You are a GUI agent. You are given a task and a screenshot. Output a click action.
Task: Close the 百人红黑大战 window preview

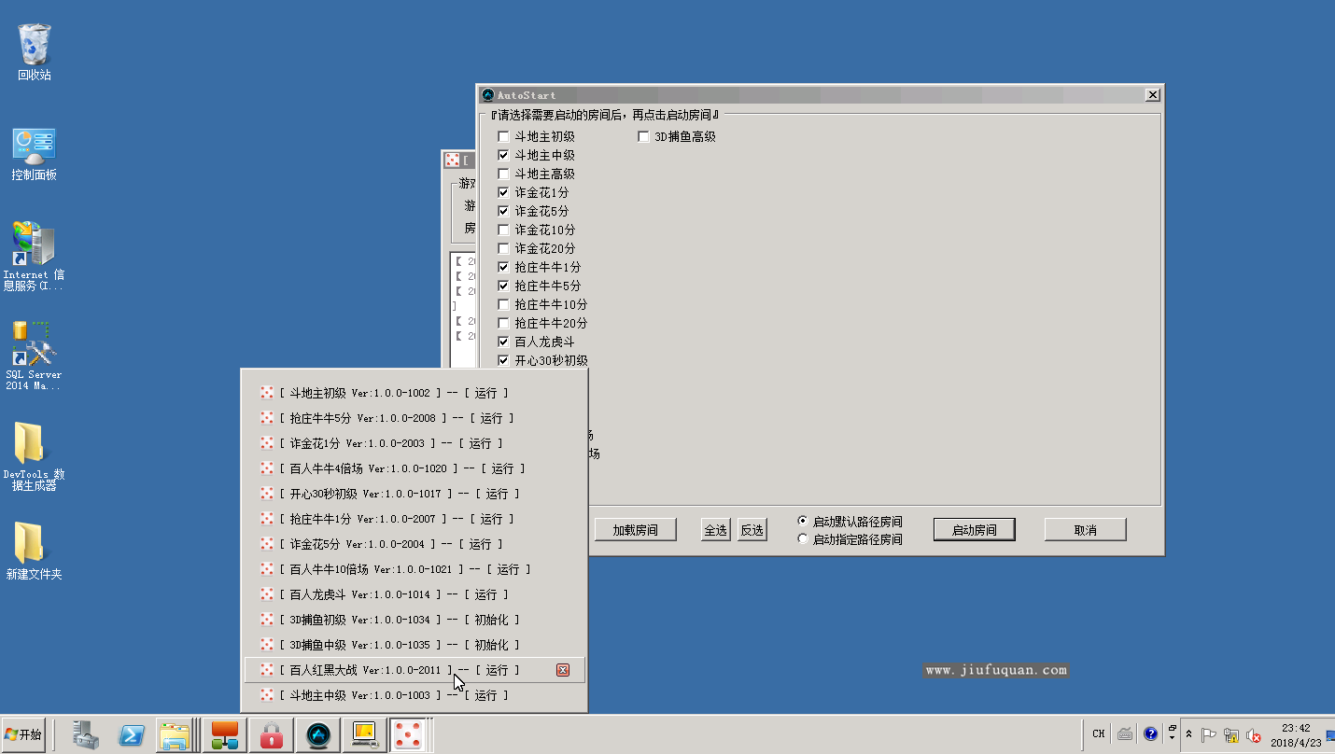coord(562,670)
